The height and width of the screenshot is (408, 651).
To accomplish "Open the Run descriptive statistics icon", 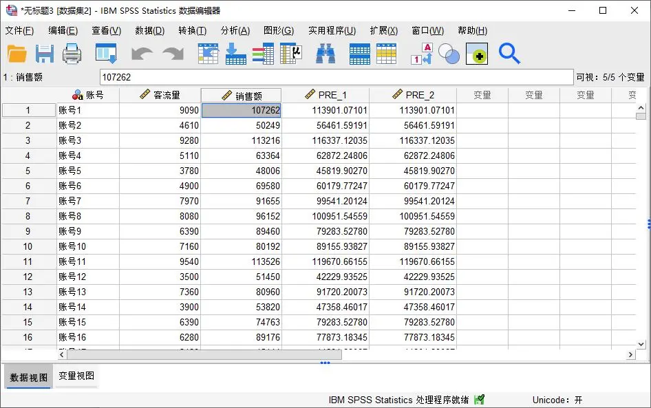I will tap(291, 54).
